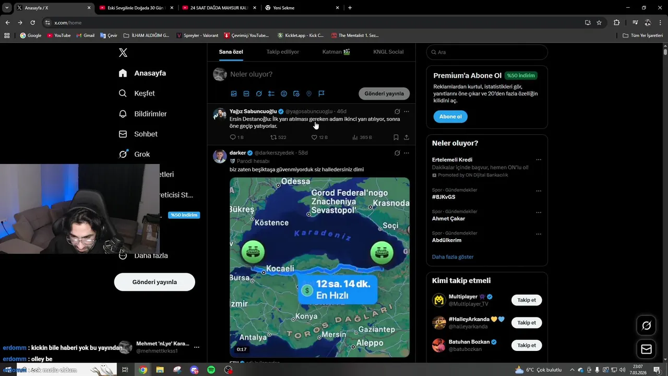Open Grok explain on darker's post

(397, 153)
